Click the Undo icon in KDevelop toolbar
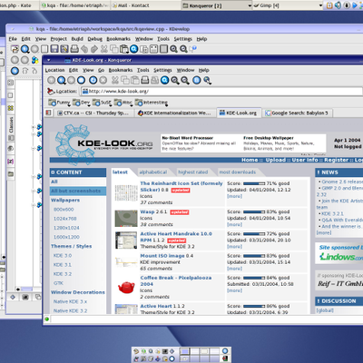 84,49
